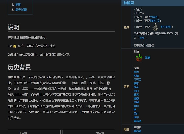
Task: Open the 棉花 resource link
Action: (x=136, y=87)
